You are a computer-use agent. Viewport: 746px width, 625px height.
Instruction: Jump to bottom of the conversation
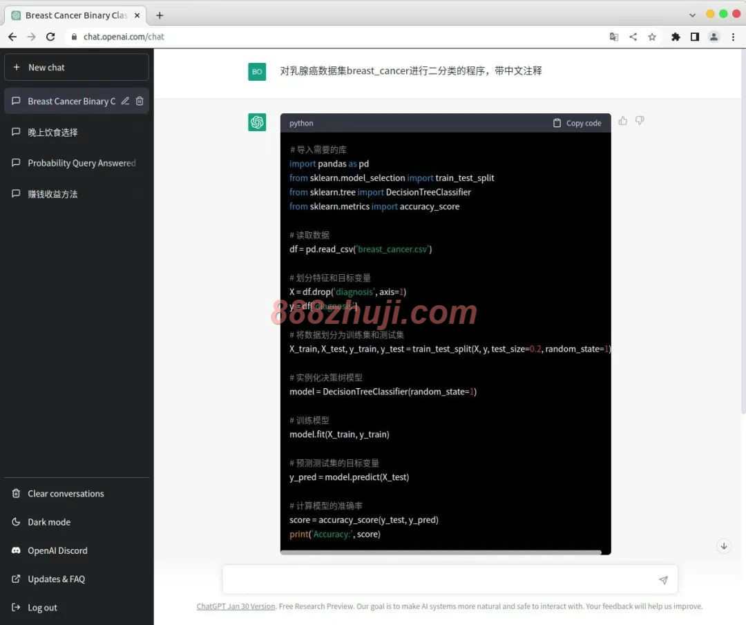click(724, 546)
